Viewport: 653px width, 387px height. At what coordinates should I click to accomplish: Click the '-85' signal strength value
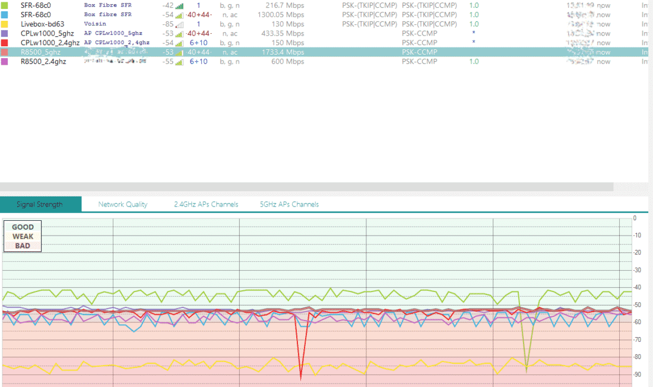(x=168, y=24)
